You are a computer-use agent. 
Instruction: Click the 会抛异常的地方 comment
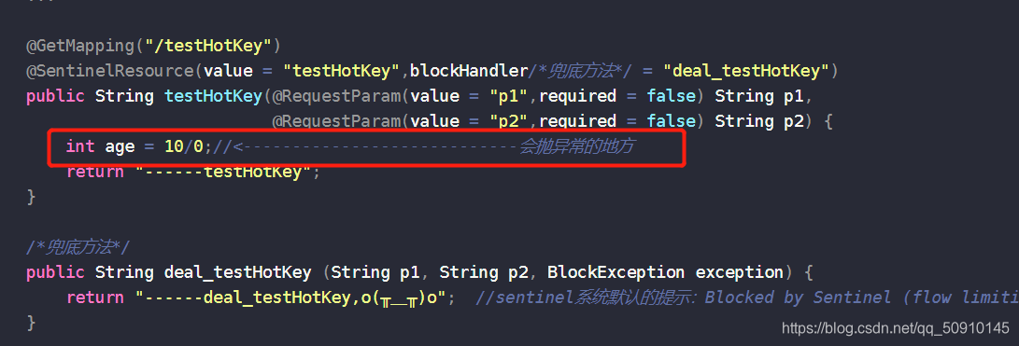[x=575, y=146]
